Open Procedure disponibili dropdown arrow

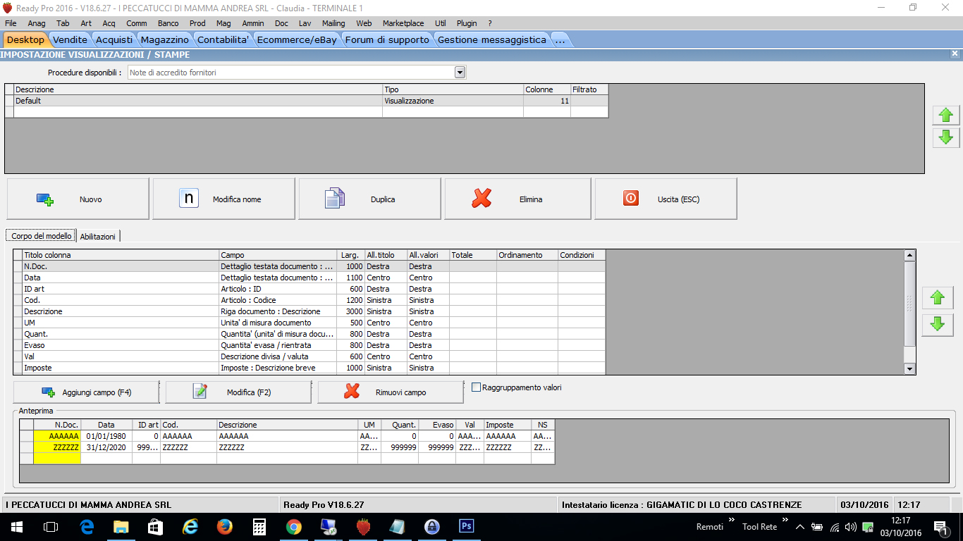(x=460, y=73)
